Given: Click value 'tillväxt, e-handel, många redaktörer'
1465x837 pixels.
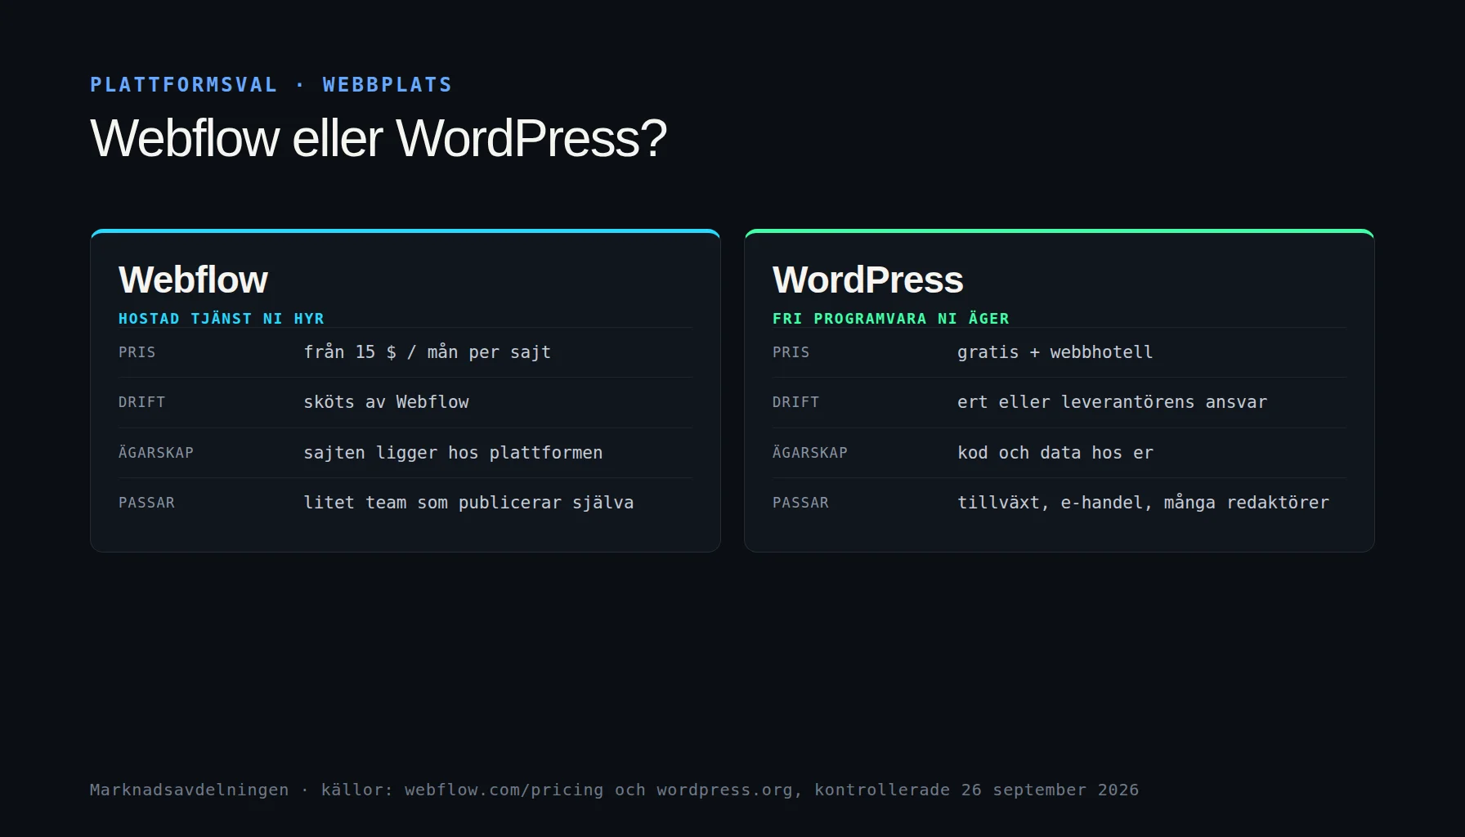Looking at the screenshot, I should click(x=1144, y=503).
